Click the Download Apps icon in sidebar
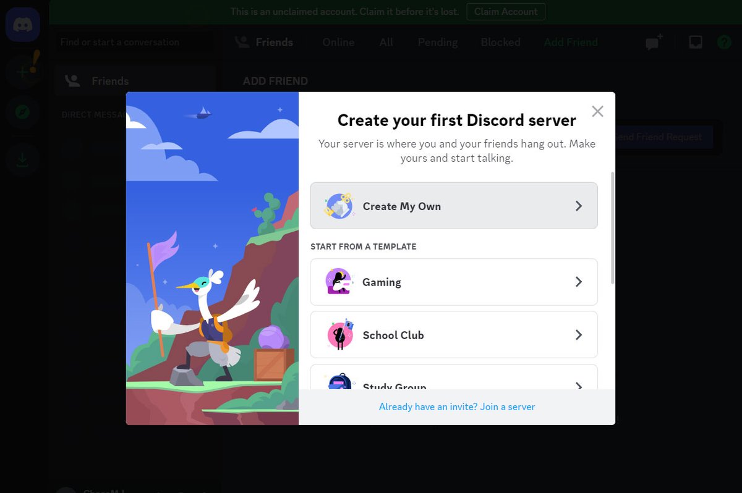The image size is (742, 493). pyautogui.click(x=22, y=159)
